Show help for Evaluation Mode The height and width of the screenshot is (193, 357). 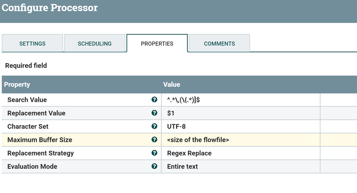pos(154,166)
